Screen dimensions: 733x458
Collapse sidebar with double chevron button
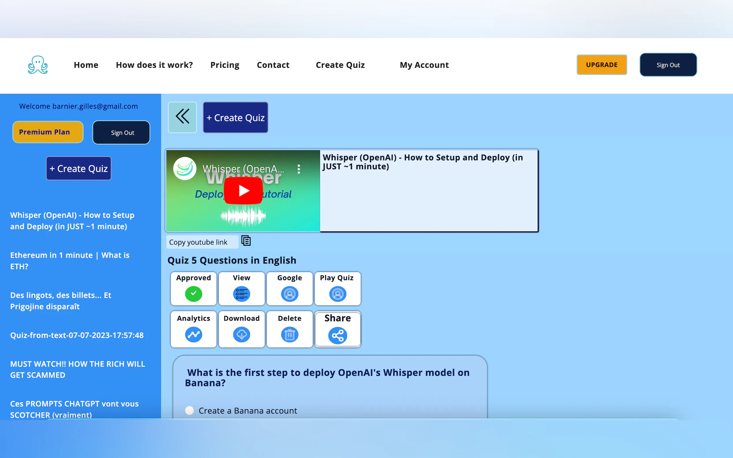click(x=182, y=117)
